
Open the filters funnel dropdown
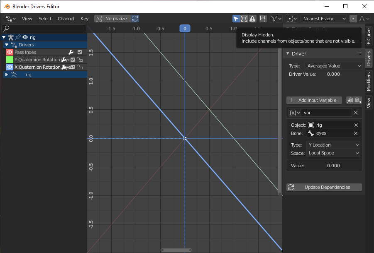click(x=276, y=19)
